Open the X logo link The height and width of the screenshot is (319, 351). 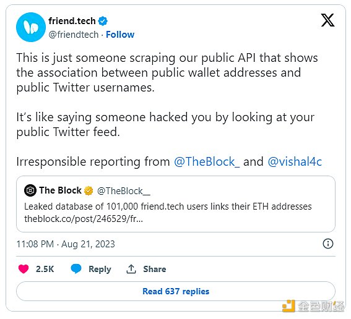[x=327, y=20]
